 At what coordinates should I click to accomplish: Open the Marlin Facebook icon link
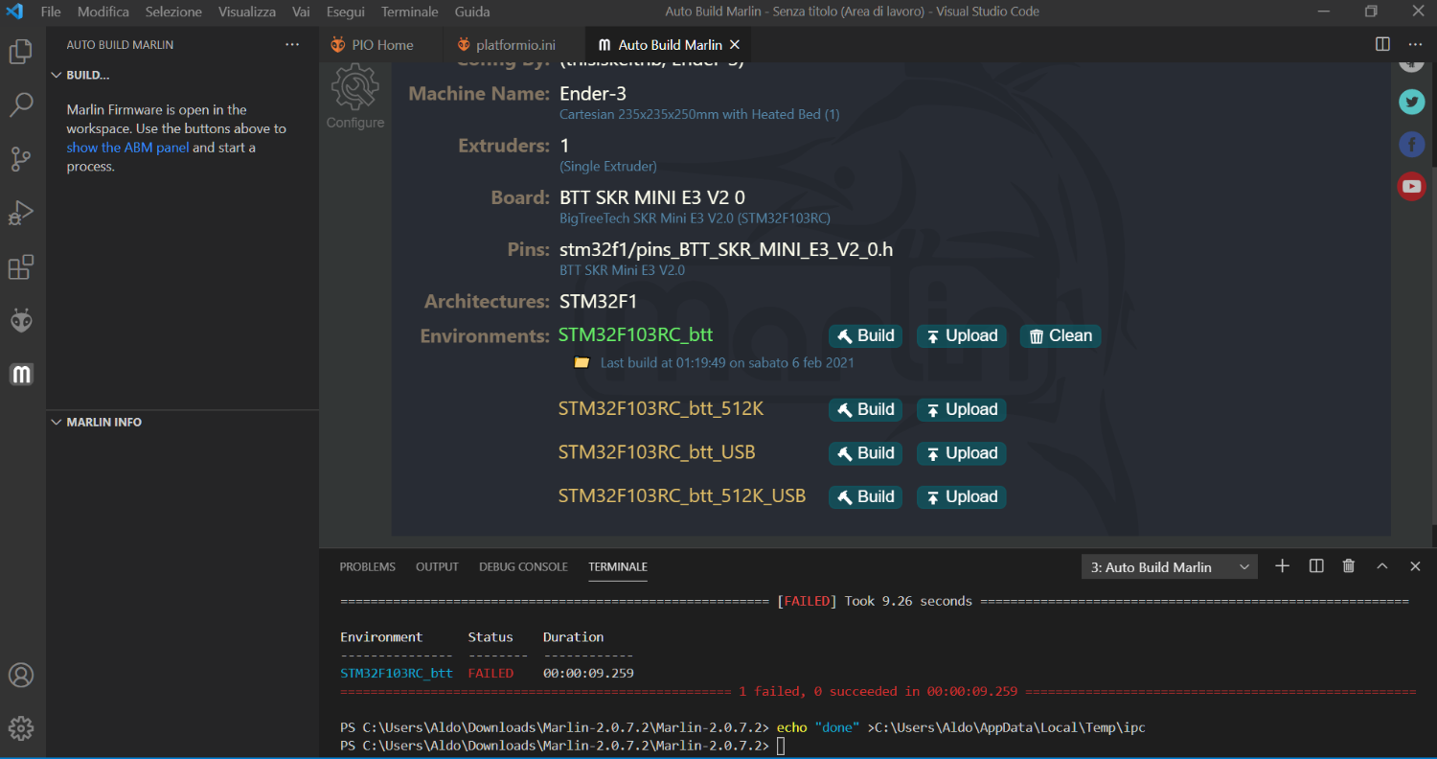click(1411, 144)
